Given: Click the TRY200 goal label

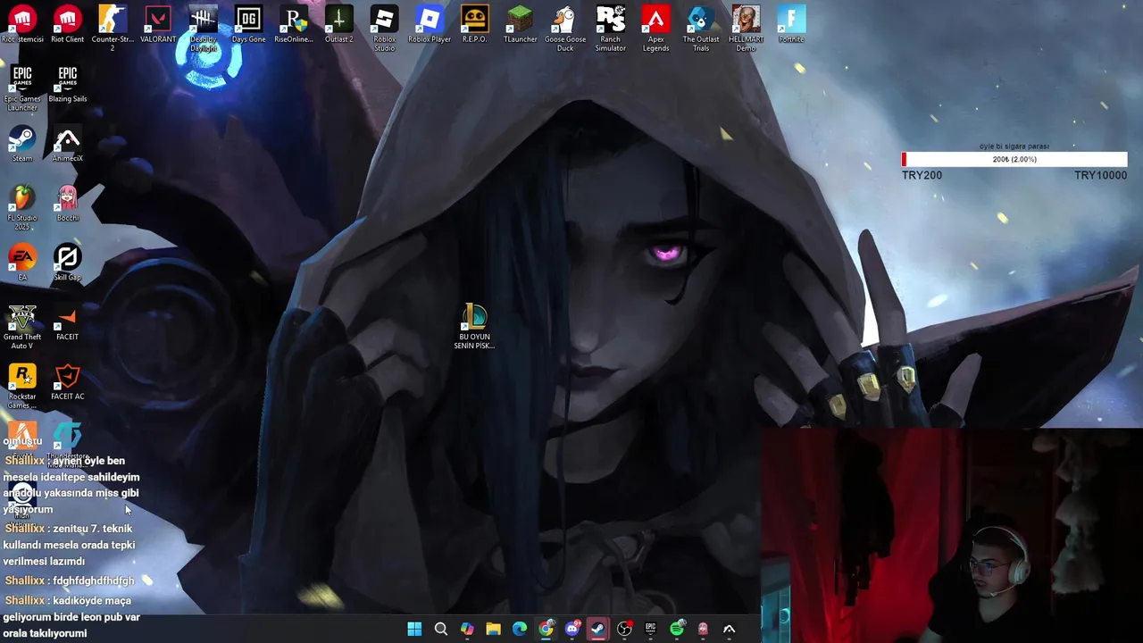Looking at the screenshot, I should pos(922,175).
